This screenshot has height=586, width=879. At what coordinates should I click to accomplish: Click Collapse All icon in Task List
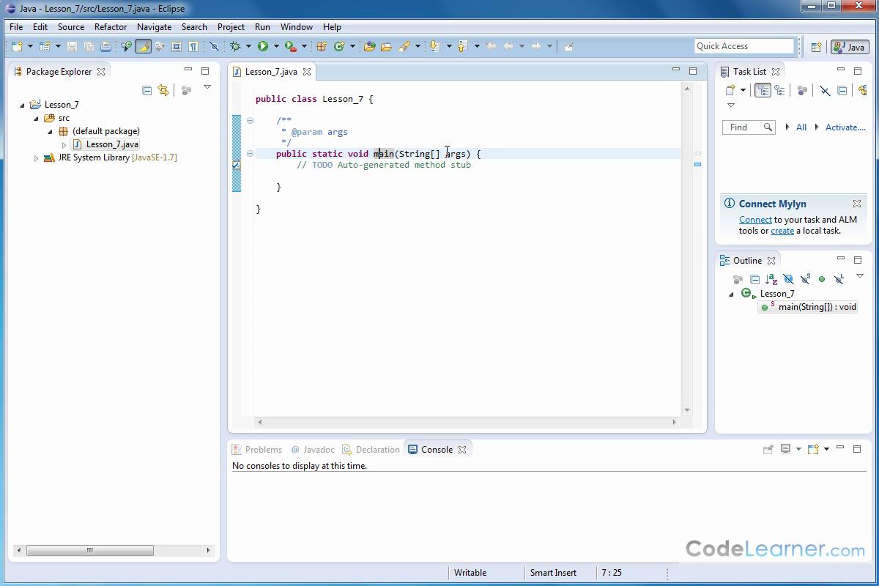pos(842,90)
